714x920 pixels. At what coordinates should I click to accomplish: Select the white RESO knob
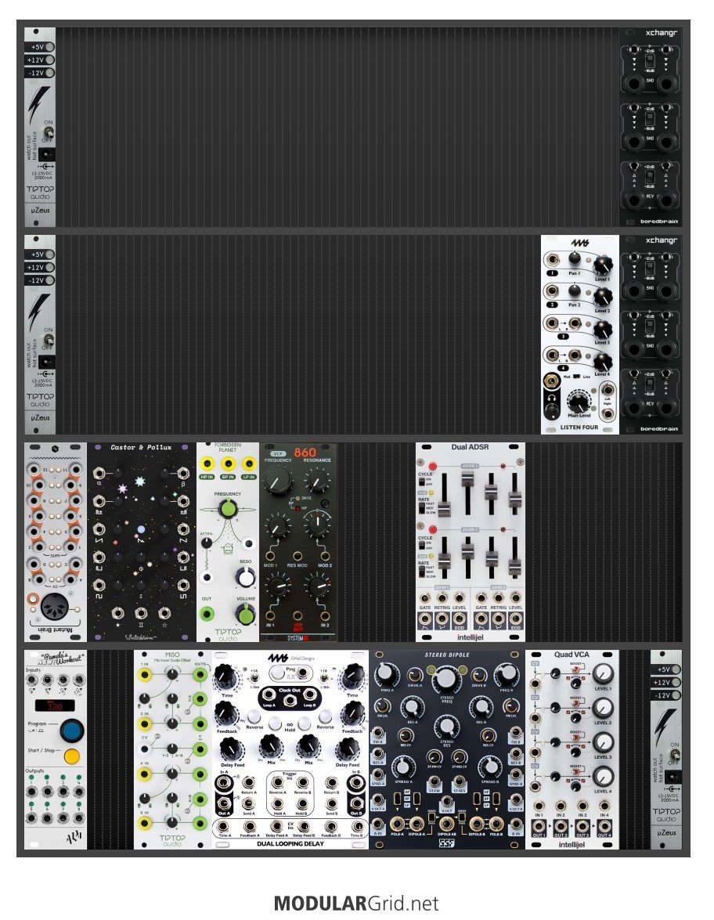point(246,577)
